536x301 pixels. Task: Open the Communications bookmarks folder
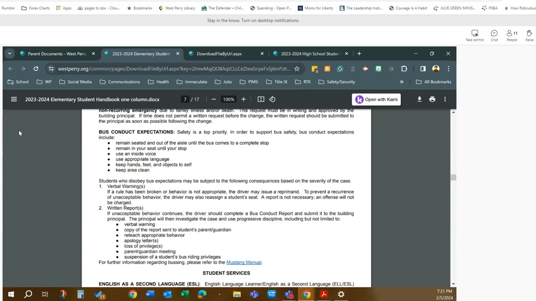120,82
